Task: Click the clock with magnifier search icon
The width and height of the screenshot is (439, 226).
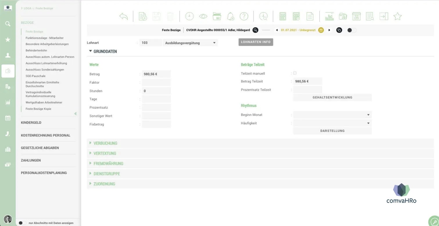Action: tap(263, 17)
